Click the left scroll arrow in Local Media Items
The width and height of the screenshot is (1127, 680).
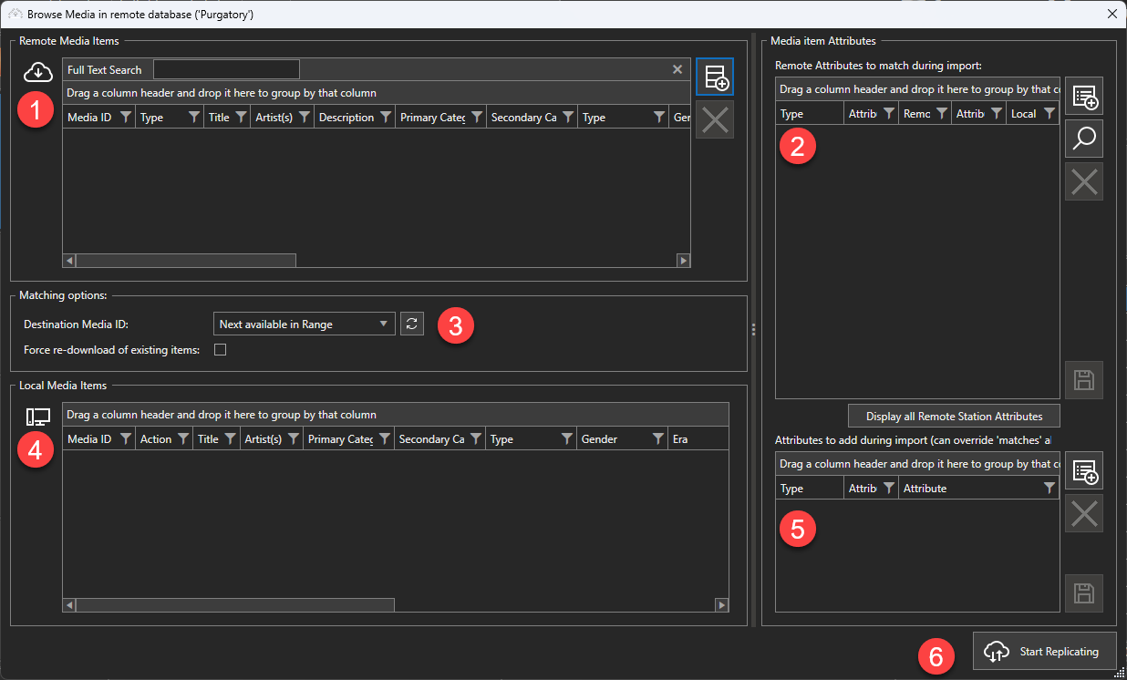click(69, 604)
